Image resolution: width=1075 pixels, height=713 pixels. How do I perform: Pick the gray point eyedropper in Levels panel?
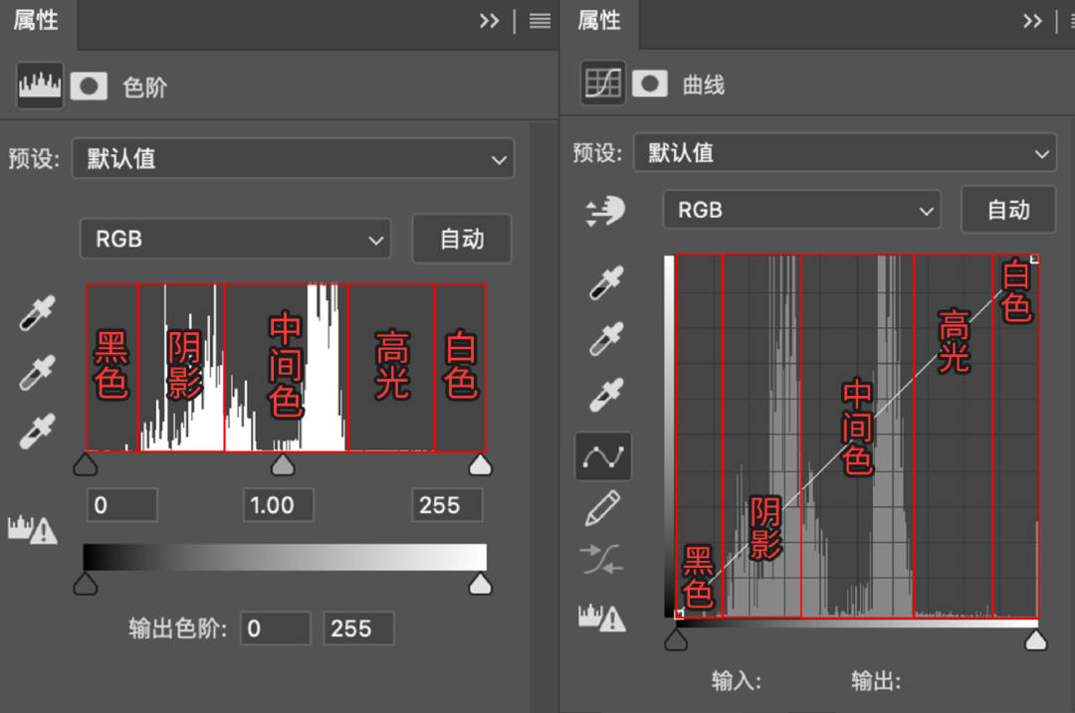[37, 373]
